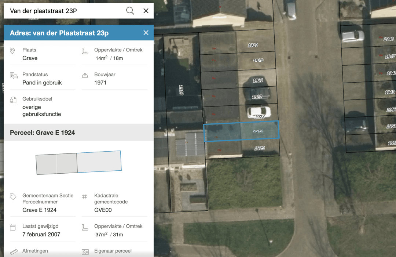Click the Plaats location pin icon
Screen dimensions: 396x257
[12, 51]
